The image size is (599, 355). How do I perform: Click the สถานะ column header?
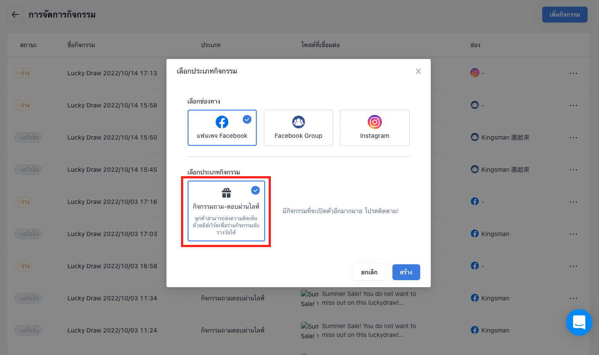(29, 45)
